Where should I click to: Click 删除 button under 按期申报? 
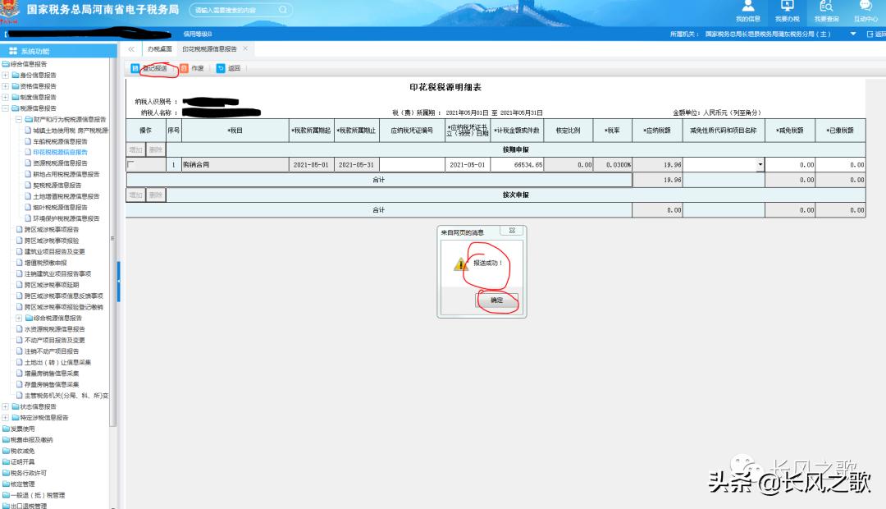[156, 150]
